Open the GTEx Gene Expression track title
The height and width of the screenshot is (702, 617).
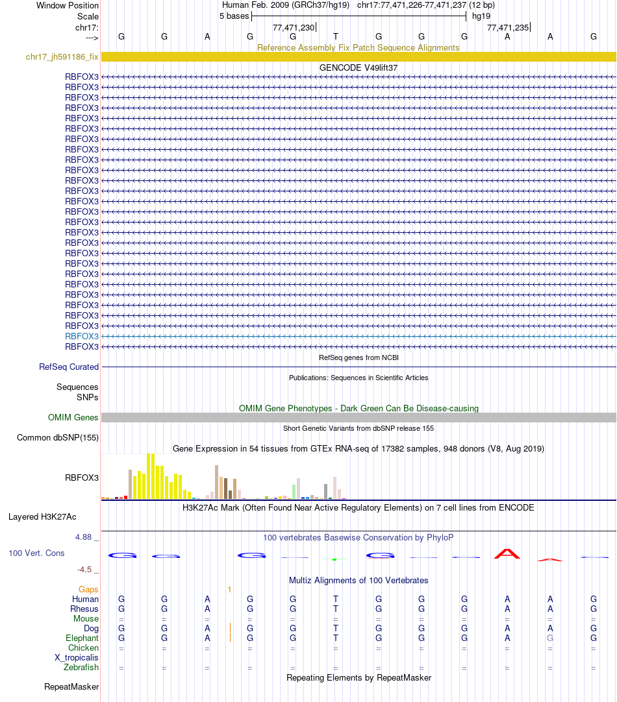pos(358,448)
